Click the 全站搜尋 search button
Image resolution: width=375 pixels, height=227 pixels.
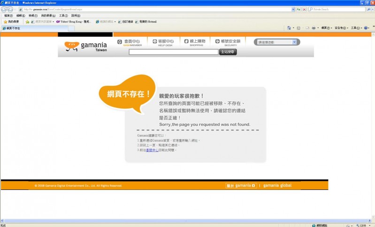(x=228, y=52)
